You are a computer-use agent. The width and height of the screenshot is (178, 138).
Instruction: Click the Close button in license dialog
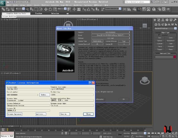click(x=88, y=114)
